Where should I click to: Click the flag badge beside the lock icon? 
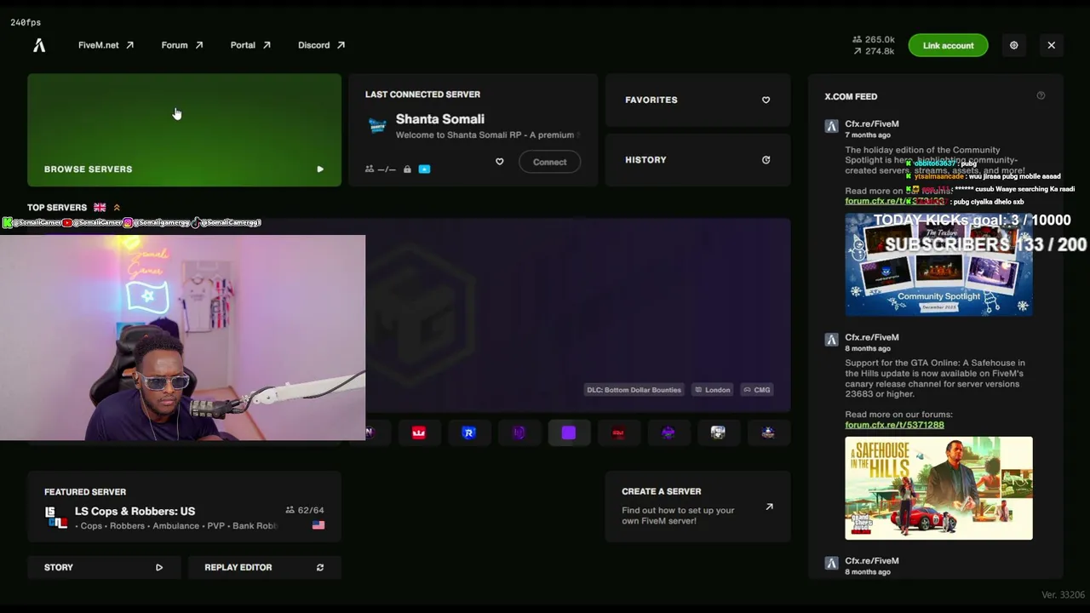pos(424,169)
